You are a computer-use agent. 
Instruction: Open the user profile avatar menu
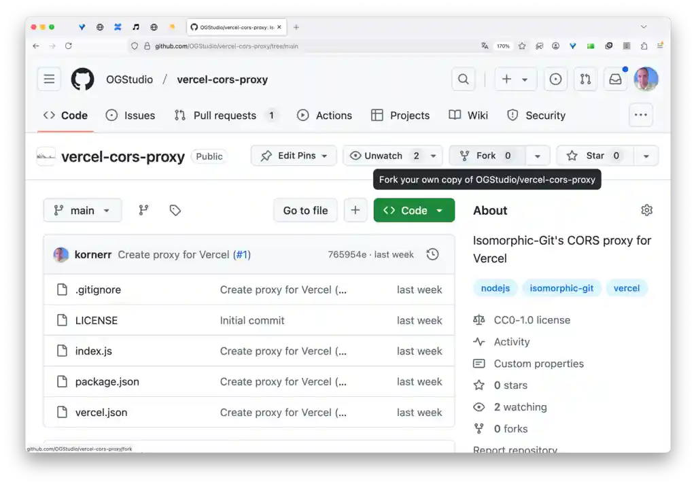[646, 79]
